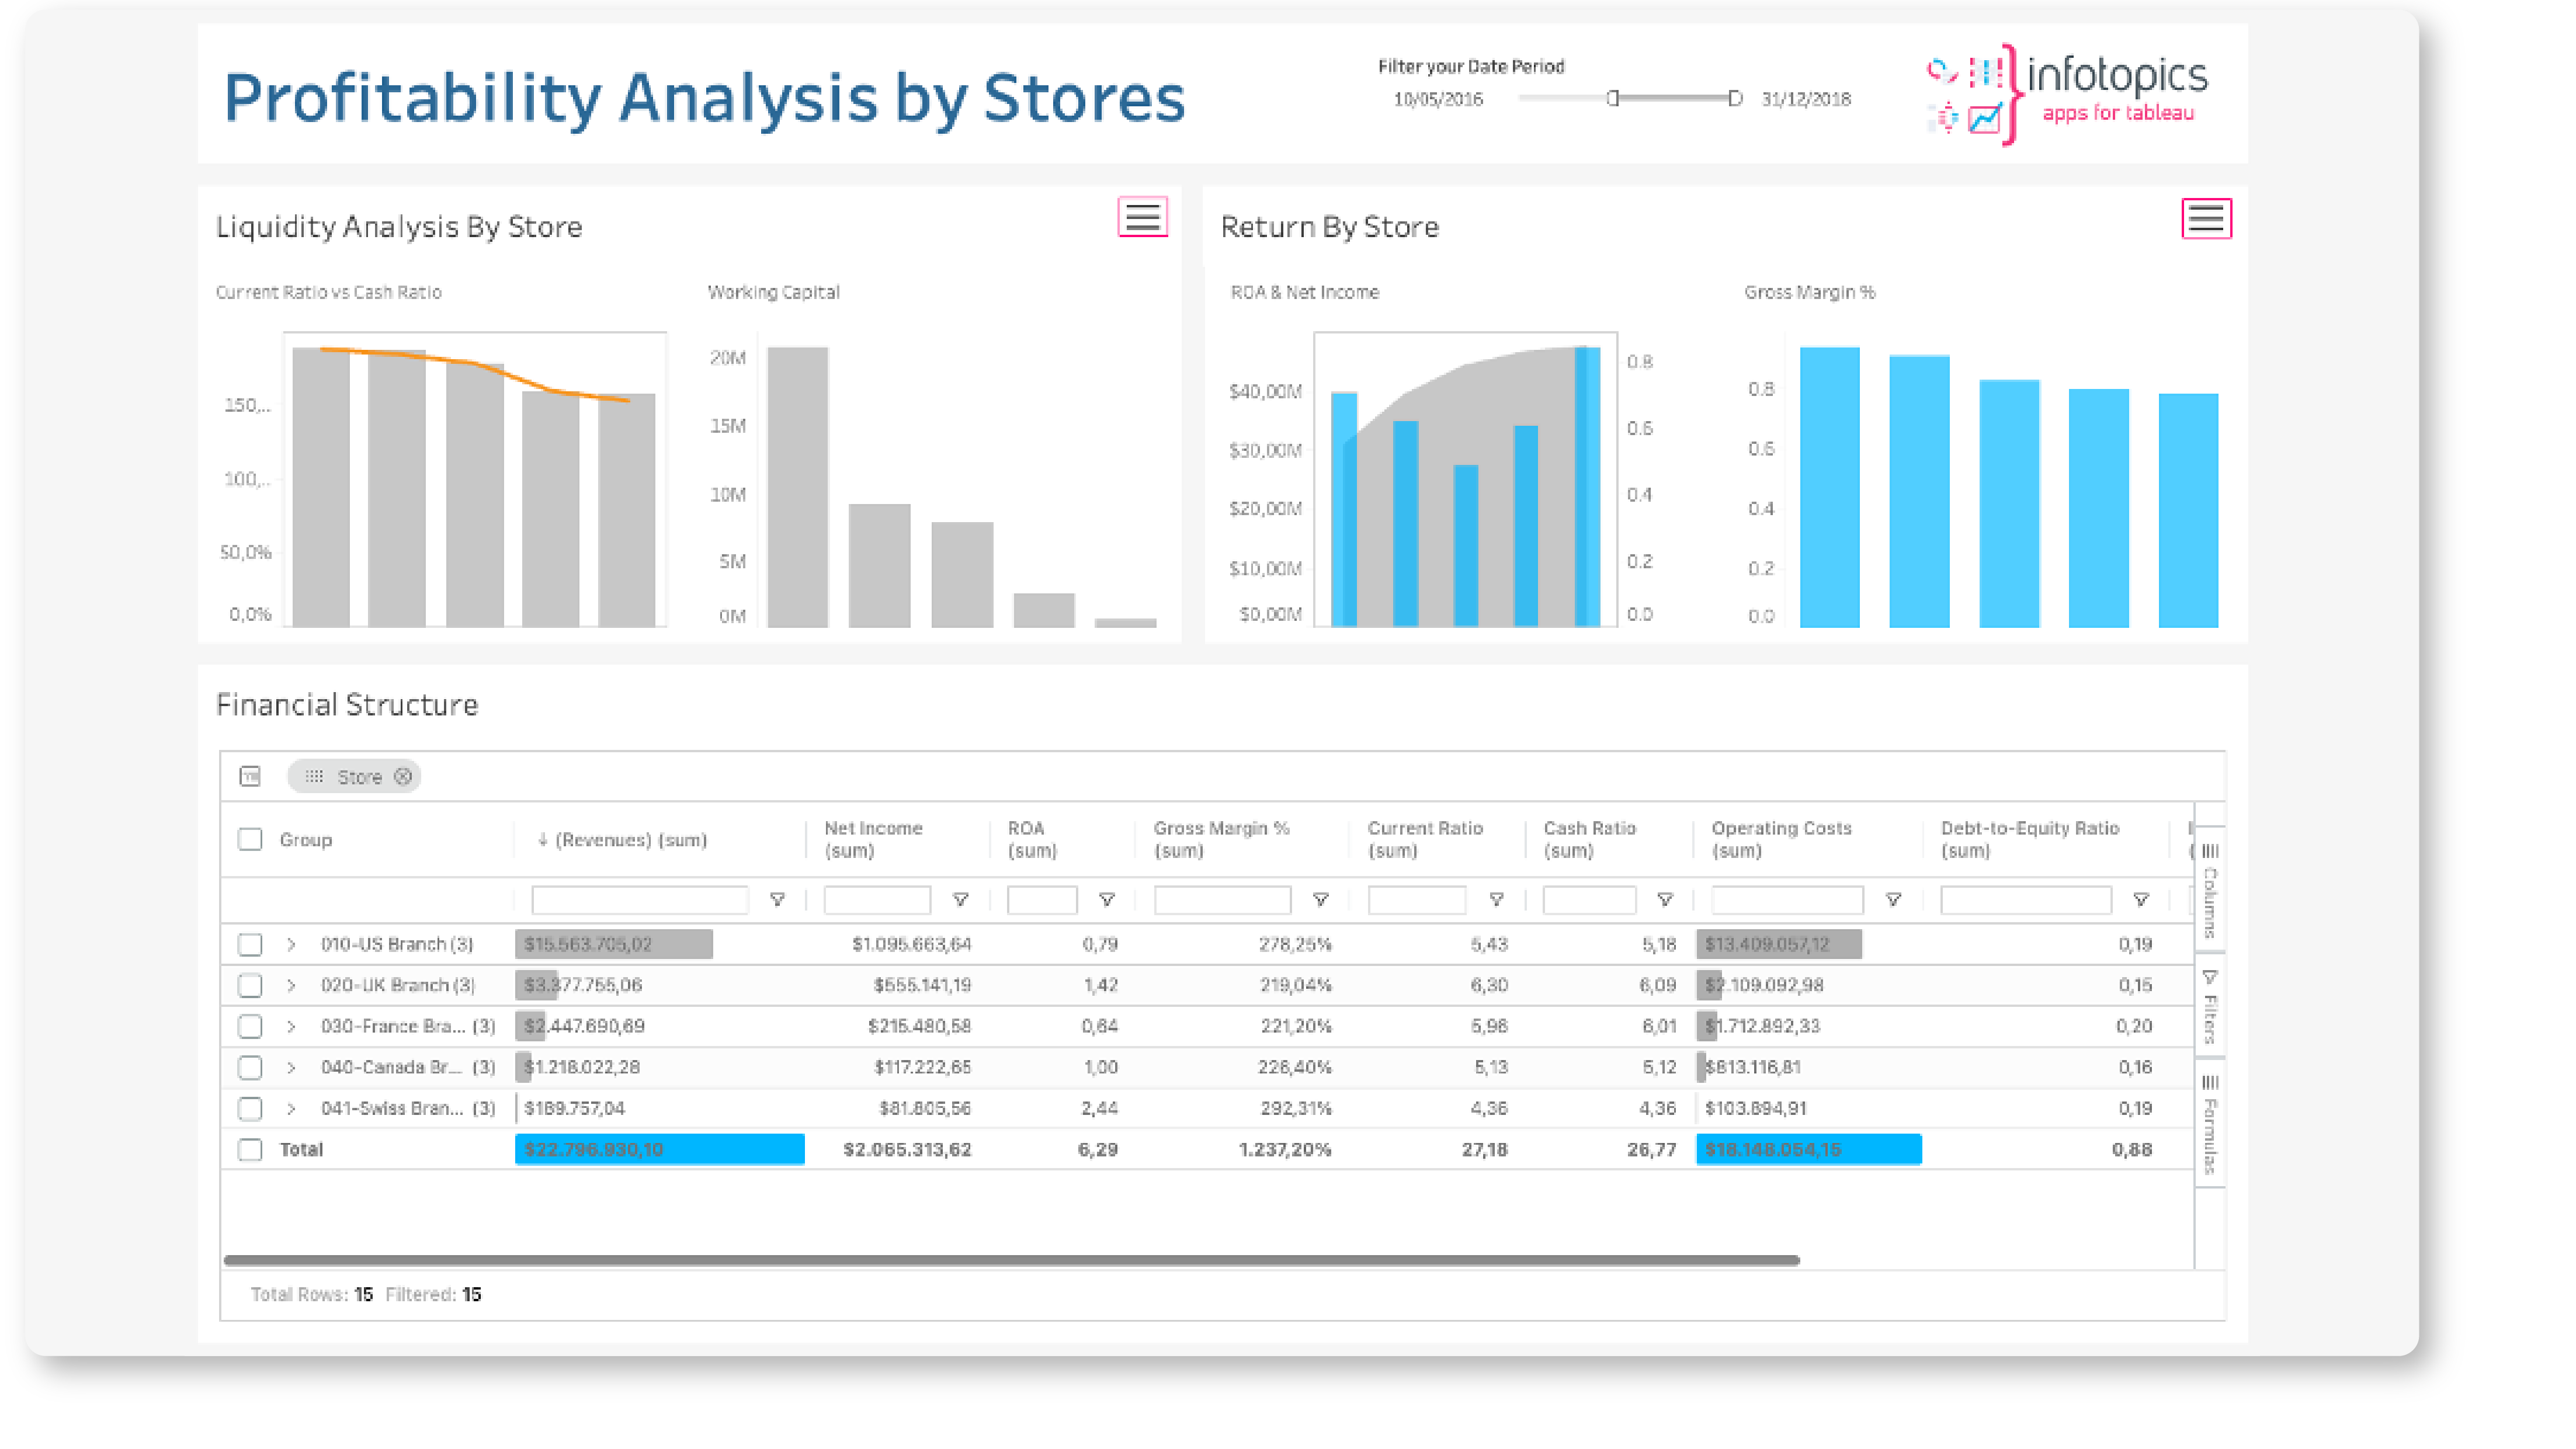
Task: Toggle the Group header select-all checkbox
Action: click(x=250, y=840)
